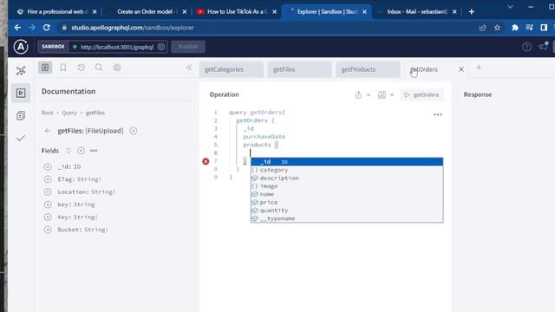Click the red error marker on line 7
This screenshot has width=555, height=312.
click(x=206, y=161)
